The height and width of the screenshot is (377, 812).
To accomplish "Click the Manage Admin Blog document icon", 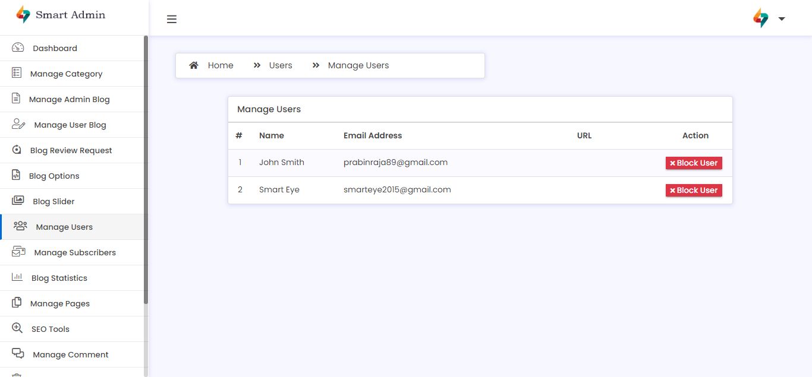I will pos(16,99).
